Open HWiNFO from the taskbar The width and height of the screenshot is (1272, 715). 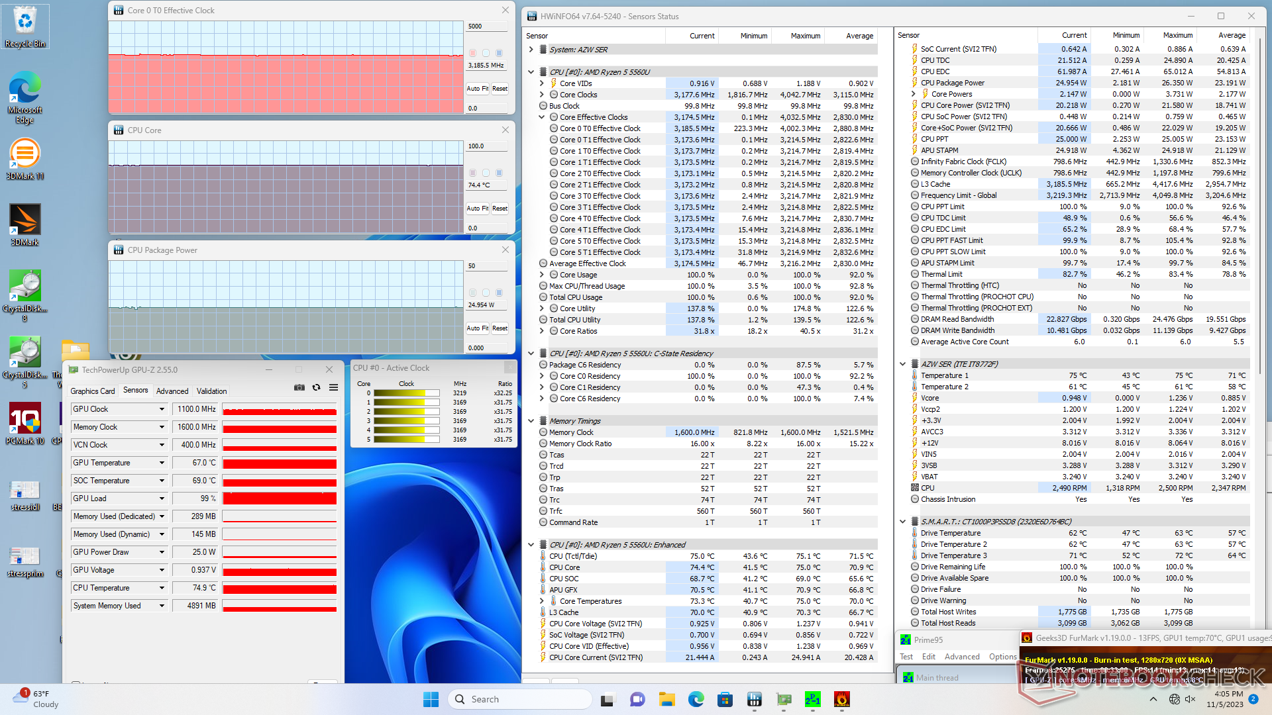click(x=754, y=699)
